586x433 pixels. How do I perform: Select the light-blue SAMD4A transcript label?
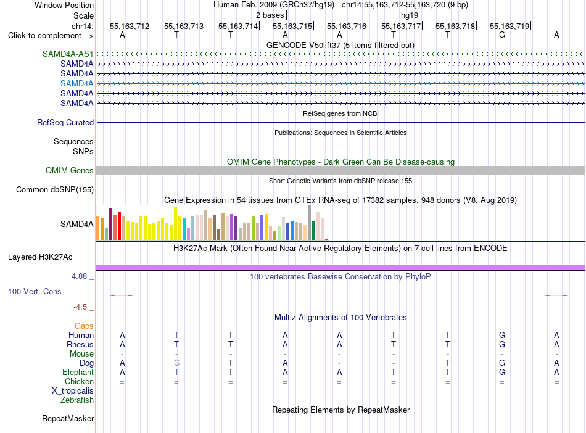click(76, 83)
